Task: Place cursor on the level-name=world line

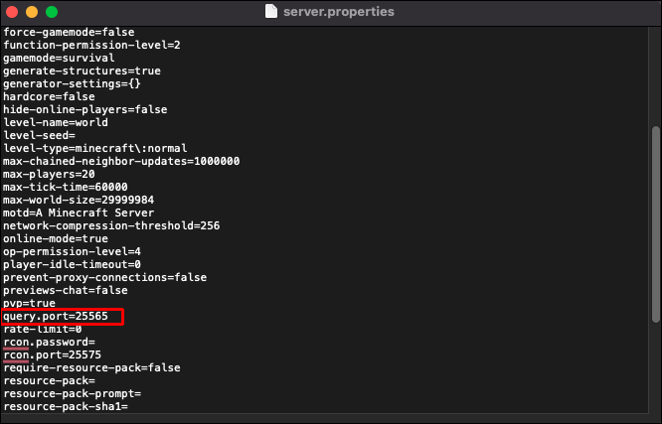Action: (56, 122)
